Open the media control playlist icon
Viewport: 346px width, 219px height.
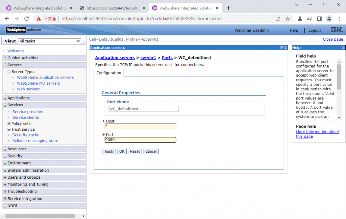pos(310,19)
